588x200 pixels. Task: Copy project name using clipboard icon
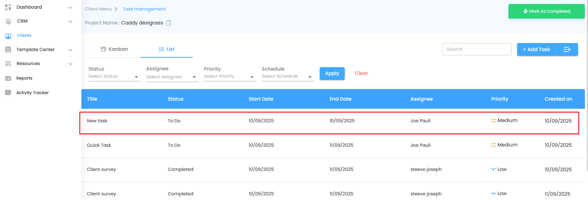[169, 23]
